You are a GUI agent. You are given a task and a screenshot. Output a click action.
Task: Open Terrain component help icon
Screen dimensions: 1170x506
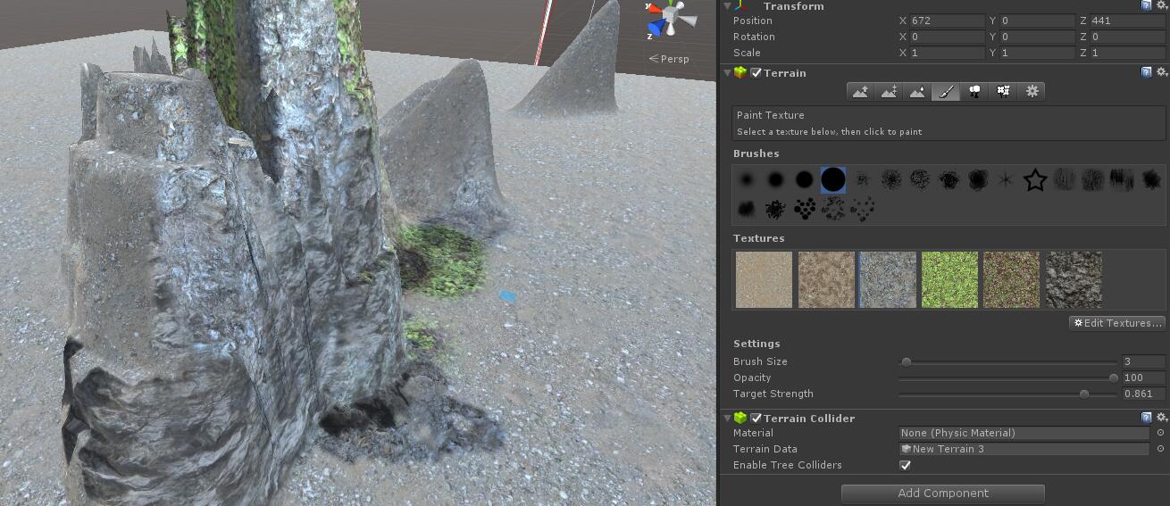click(1146, 72)
